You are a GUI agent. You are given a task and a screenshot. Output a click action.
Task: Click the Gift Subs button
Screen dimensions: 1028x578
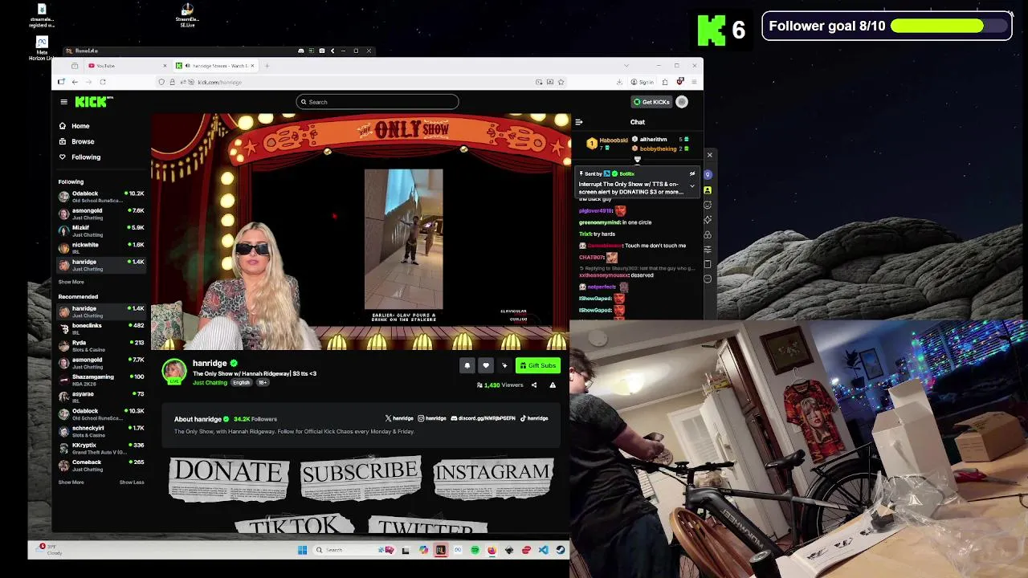pyautogui.click(x=537, y=366)
